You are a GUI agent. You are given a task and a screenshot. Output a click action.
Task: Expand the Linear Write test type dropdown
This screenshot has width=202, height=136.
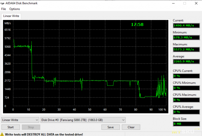tap(20, 120)
